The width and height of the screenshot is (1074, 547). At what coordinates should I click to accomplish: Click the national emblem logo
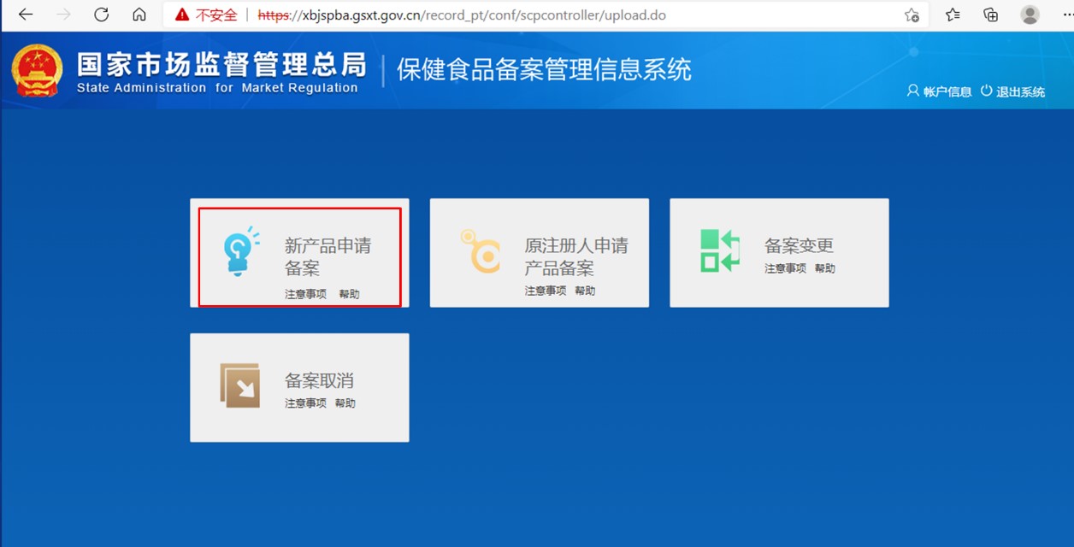(x=36, y=70)
